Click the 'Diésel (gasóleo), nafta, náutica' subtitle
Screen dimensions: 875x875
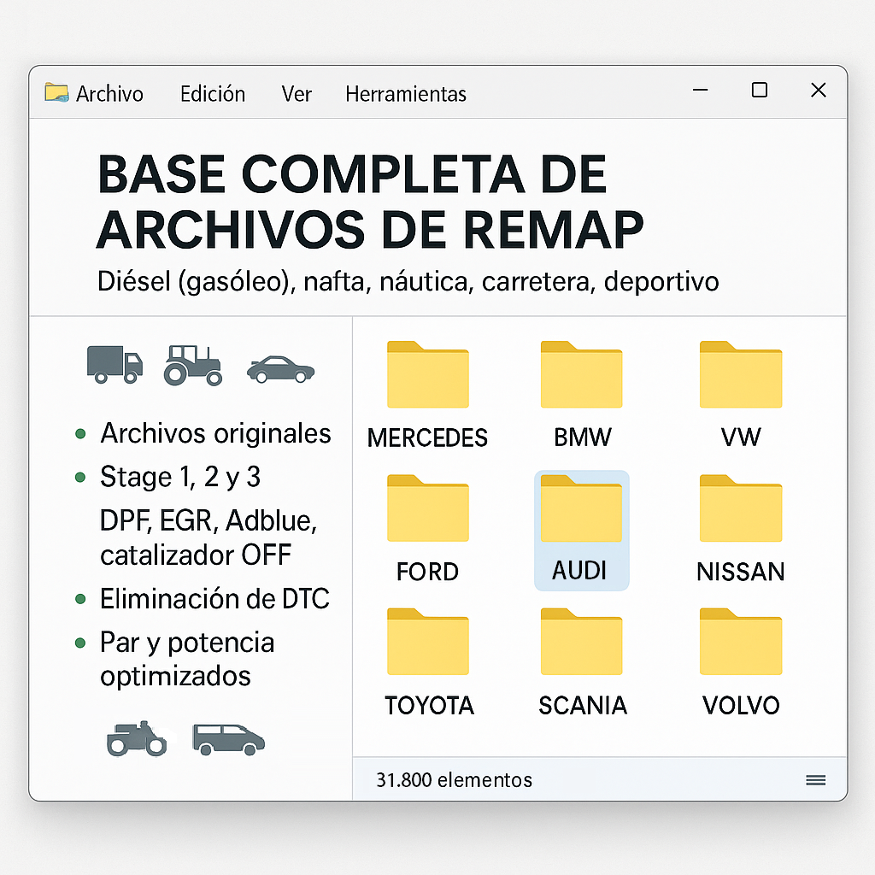coord(408,281)
